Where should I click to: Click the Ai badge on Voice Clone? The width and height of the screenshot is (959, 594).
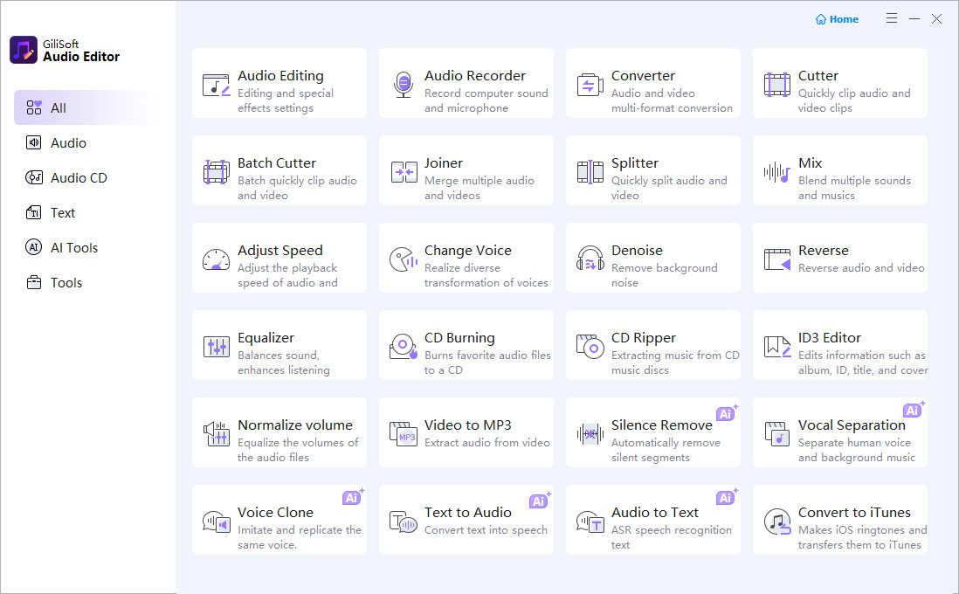[352, 497]
